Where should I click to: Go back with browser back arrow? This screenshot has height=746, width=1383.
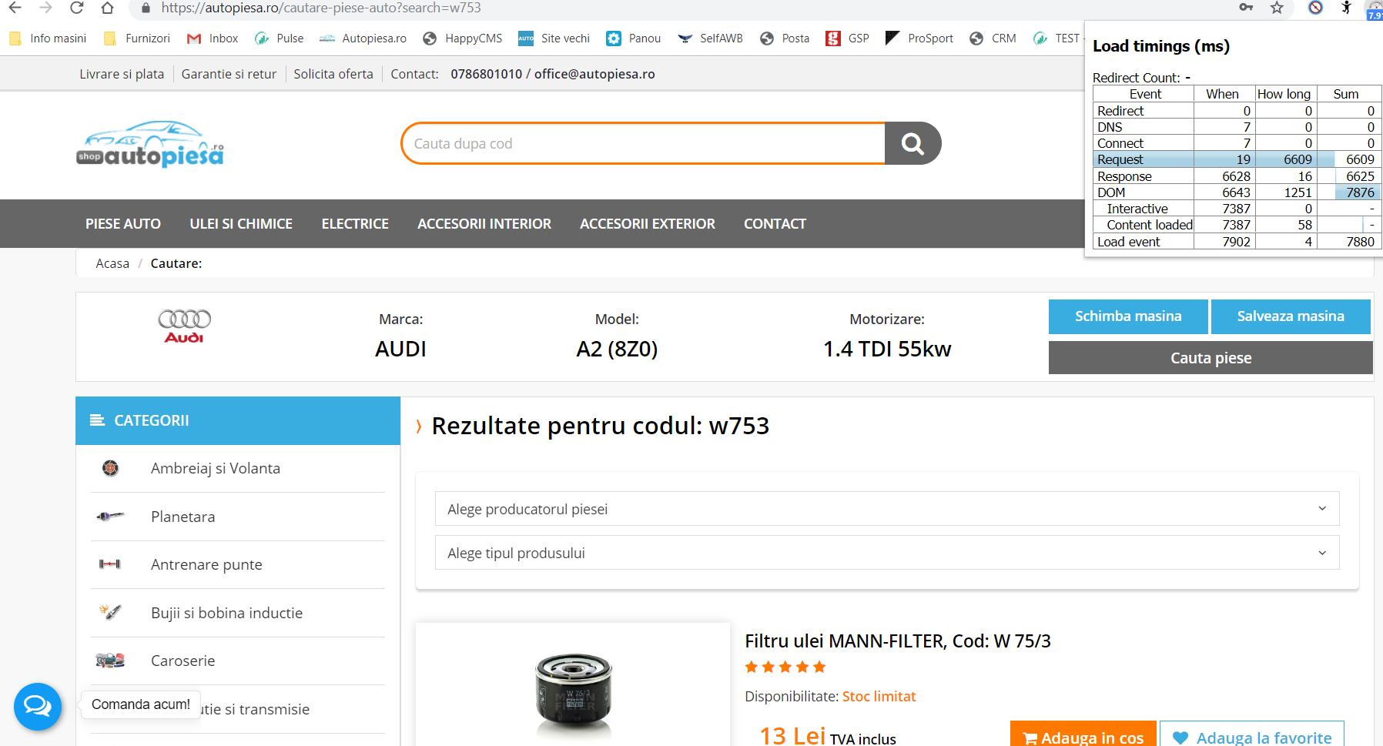(15, 8)
